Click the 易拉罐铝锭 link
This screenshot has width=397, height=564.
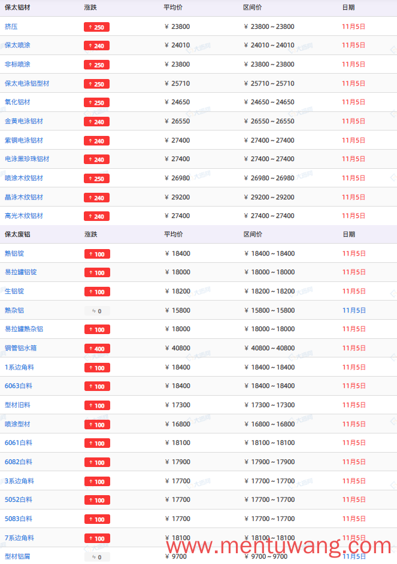pos(20,272)
